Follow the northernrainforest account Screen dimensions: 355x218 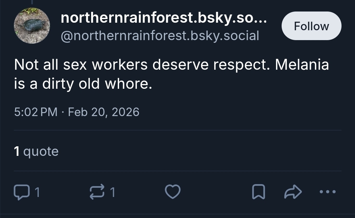tap(311, 26)
